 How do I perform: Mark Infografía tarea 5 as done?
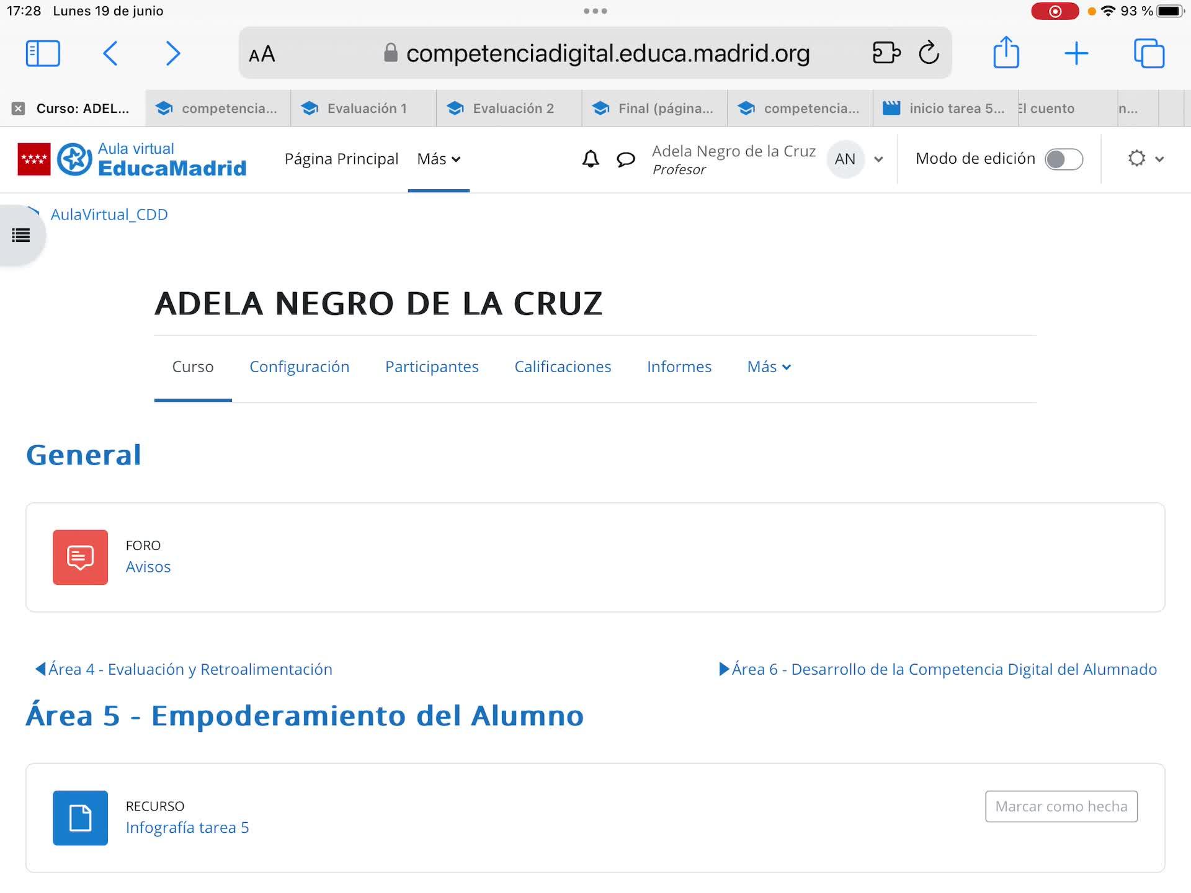(1061, 806)
